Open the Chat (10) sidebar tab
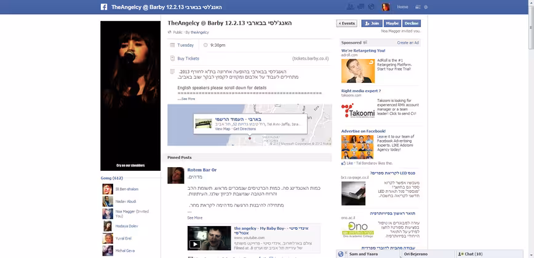 (x=490, y=254)
